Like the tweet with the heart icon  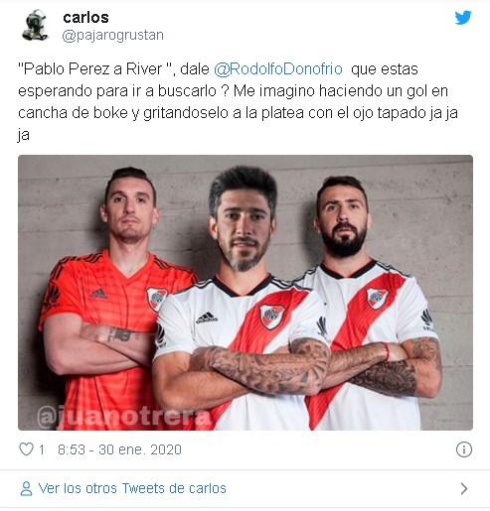click(x=26, y=449)
